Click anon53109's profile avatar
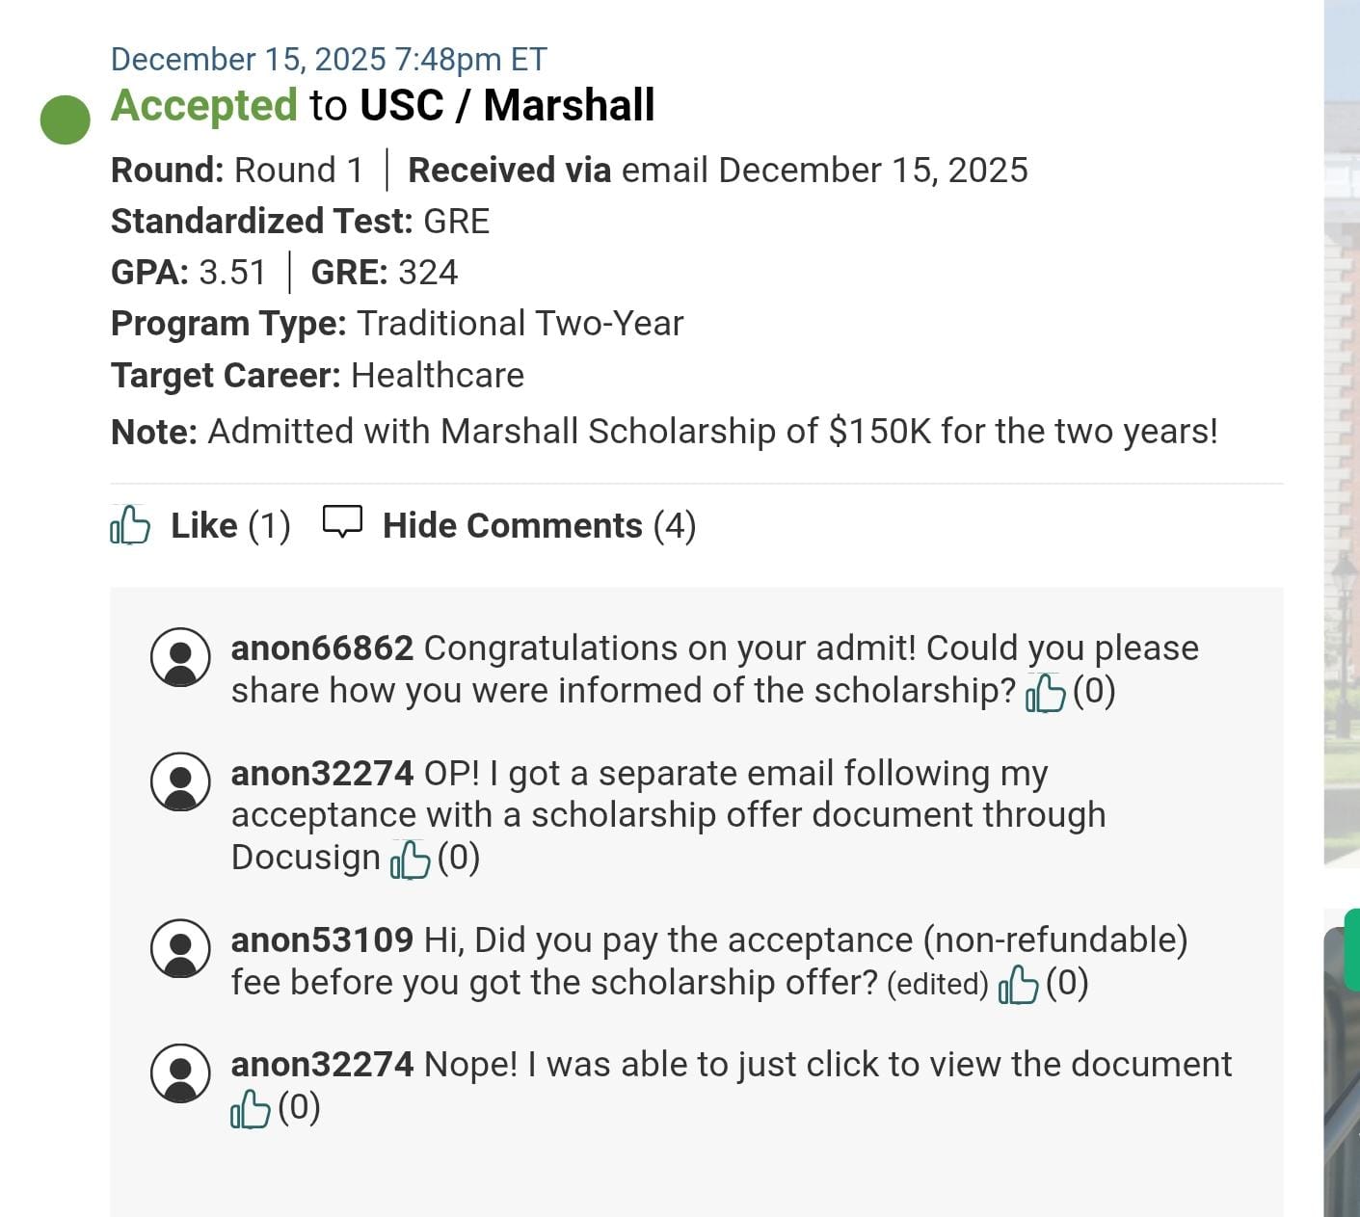The height and width of the screenshot is (1217, 1360). click(180, 948)
